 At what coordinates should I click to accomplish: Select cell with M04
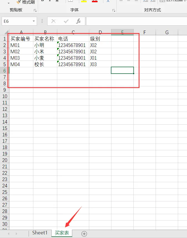pyautogui.click(x=21, y=64)
